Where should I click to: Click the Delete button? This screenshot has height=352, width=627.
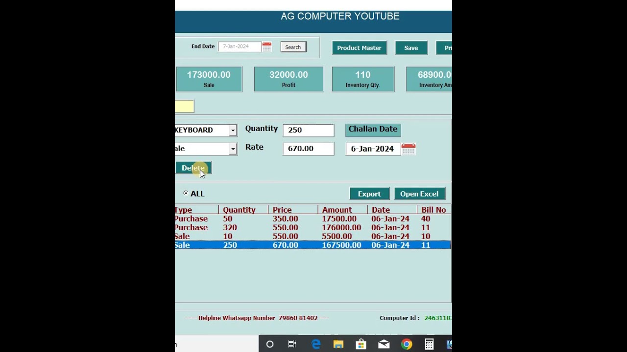[x=193, y=168]
